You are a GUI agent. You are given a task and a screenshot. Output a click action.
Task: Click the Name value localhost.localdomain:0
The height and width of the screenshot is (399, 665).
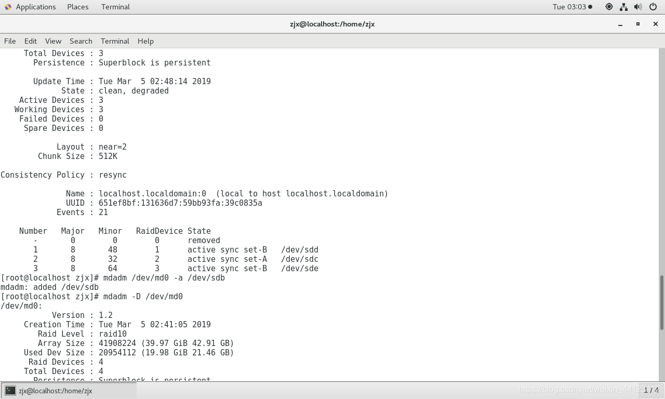coord(152,194)
